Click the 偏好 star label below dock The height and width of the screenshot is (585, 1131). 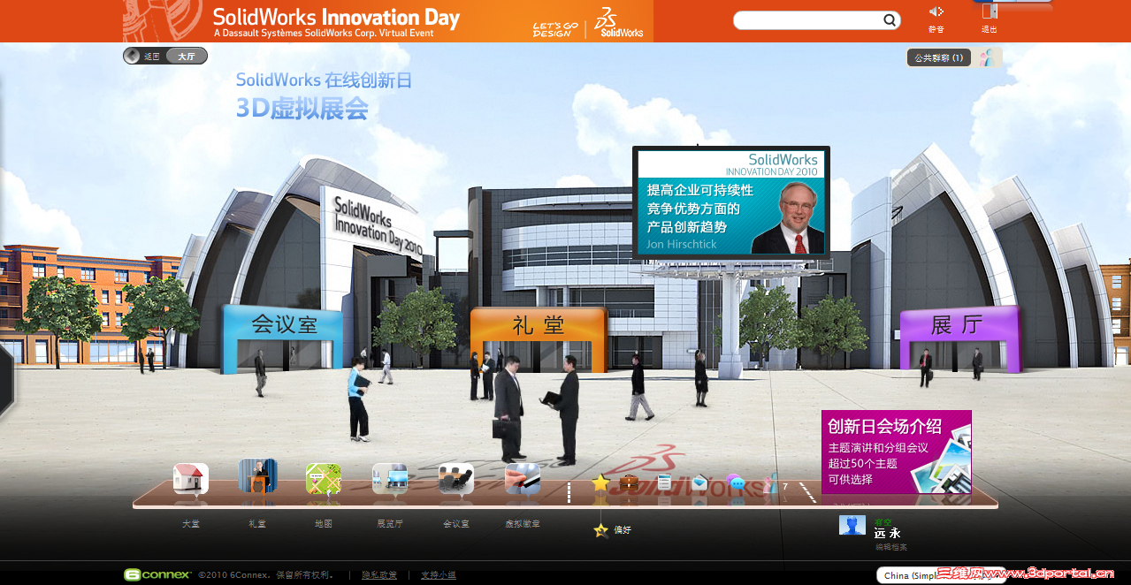613,530
